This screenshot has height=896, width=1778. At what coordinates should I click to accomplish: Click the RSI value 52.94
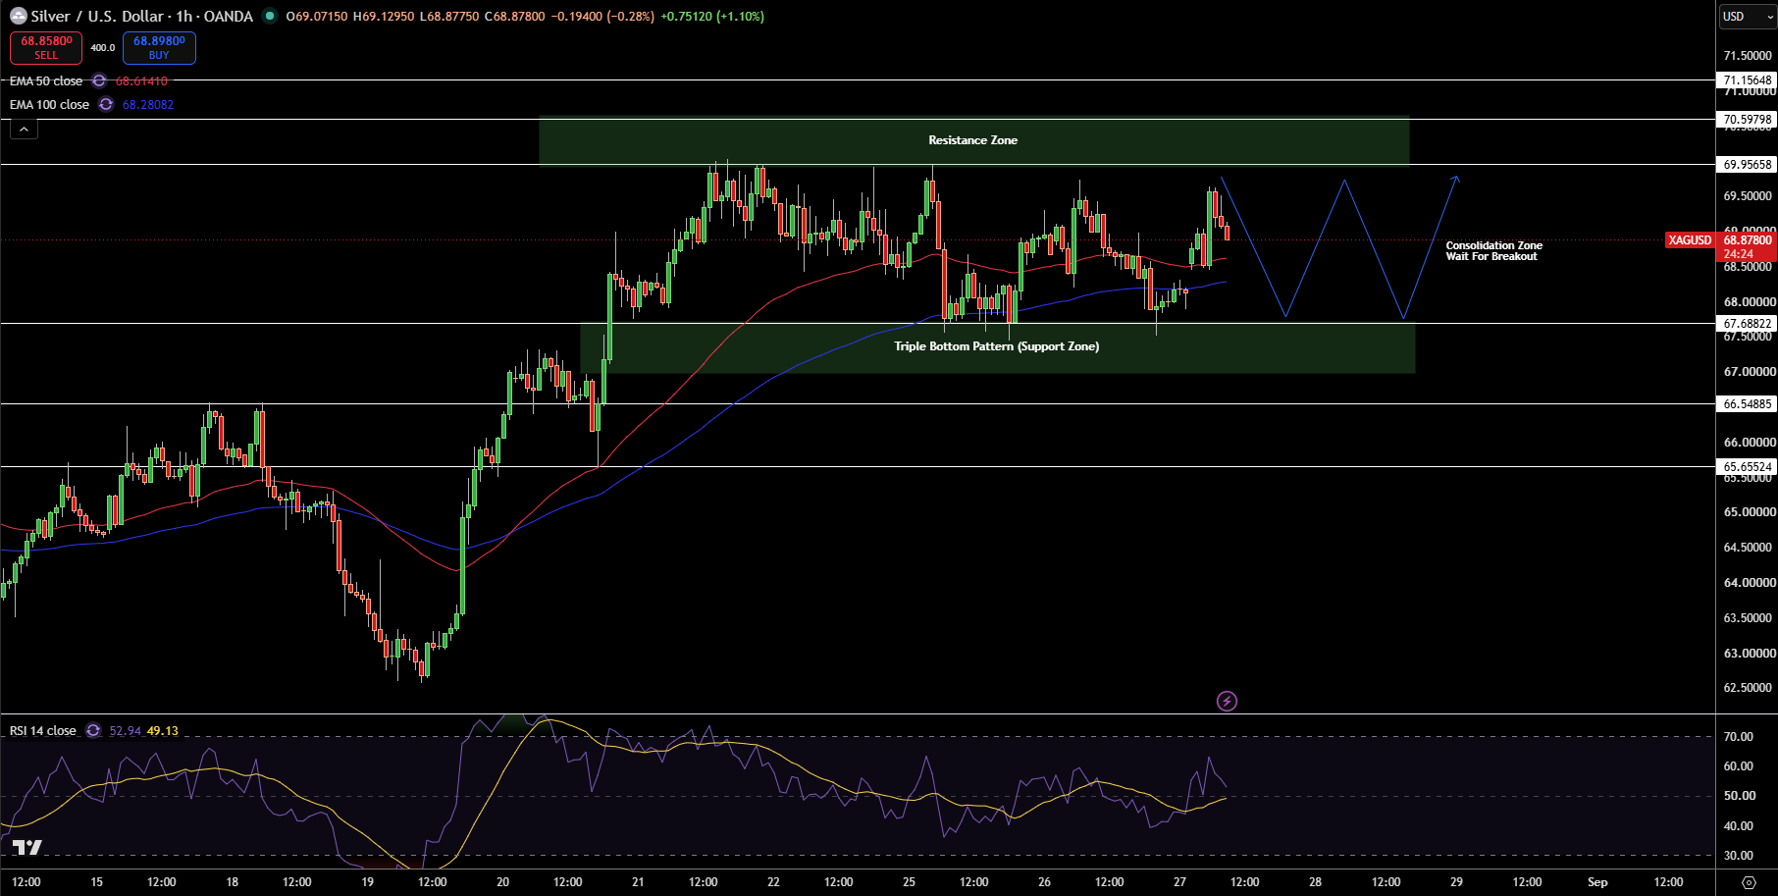(x=125, y=731)
